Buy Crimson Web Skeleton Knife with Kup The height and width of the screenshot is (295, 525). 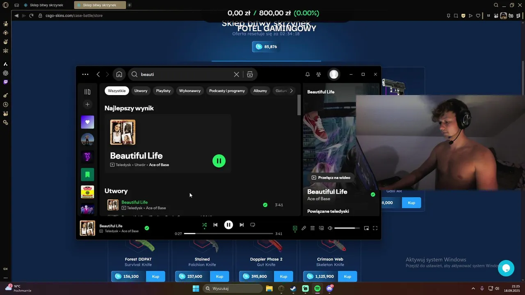click(347, 277)
